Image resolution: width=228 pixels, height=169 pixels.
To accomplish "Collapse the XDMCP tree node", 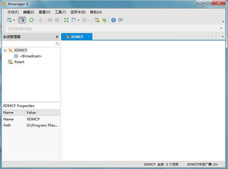I will (x=5, y=51).
